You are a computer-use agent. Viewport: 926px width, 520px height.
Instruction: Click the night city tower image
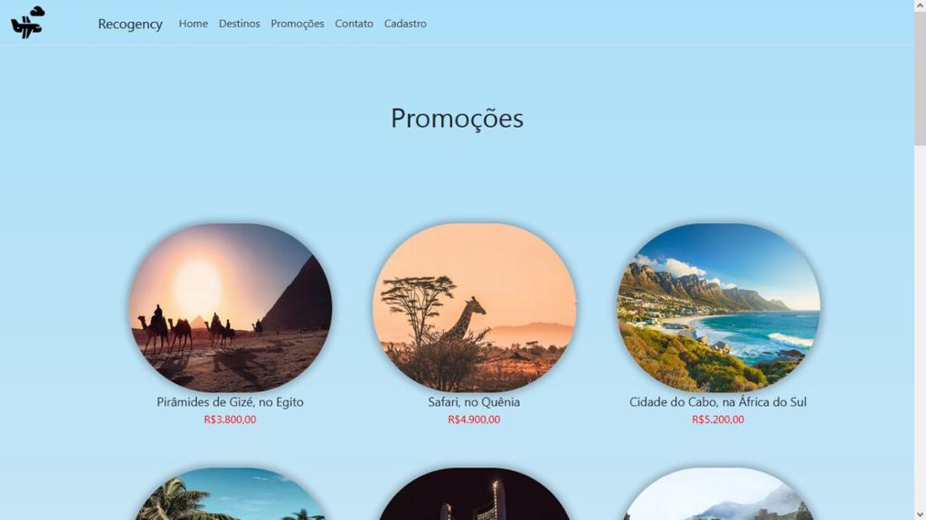pyautogui.click(x=474, y=494)
